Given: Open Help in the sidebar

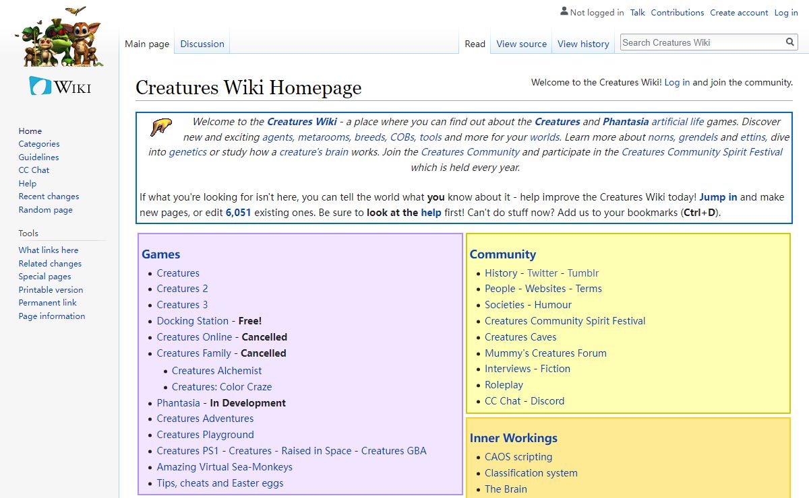Looking at the screenshot, I should pyautogui.click(x=28, y=183).
